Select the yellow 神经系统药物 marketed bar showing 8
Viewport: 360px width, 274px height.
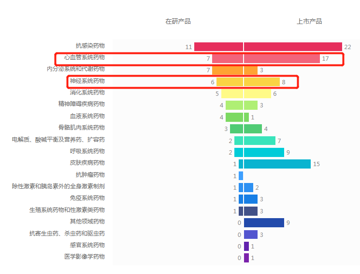click(261, 82)
